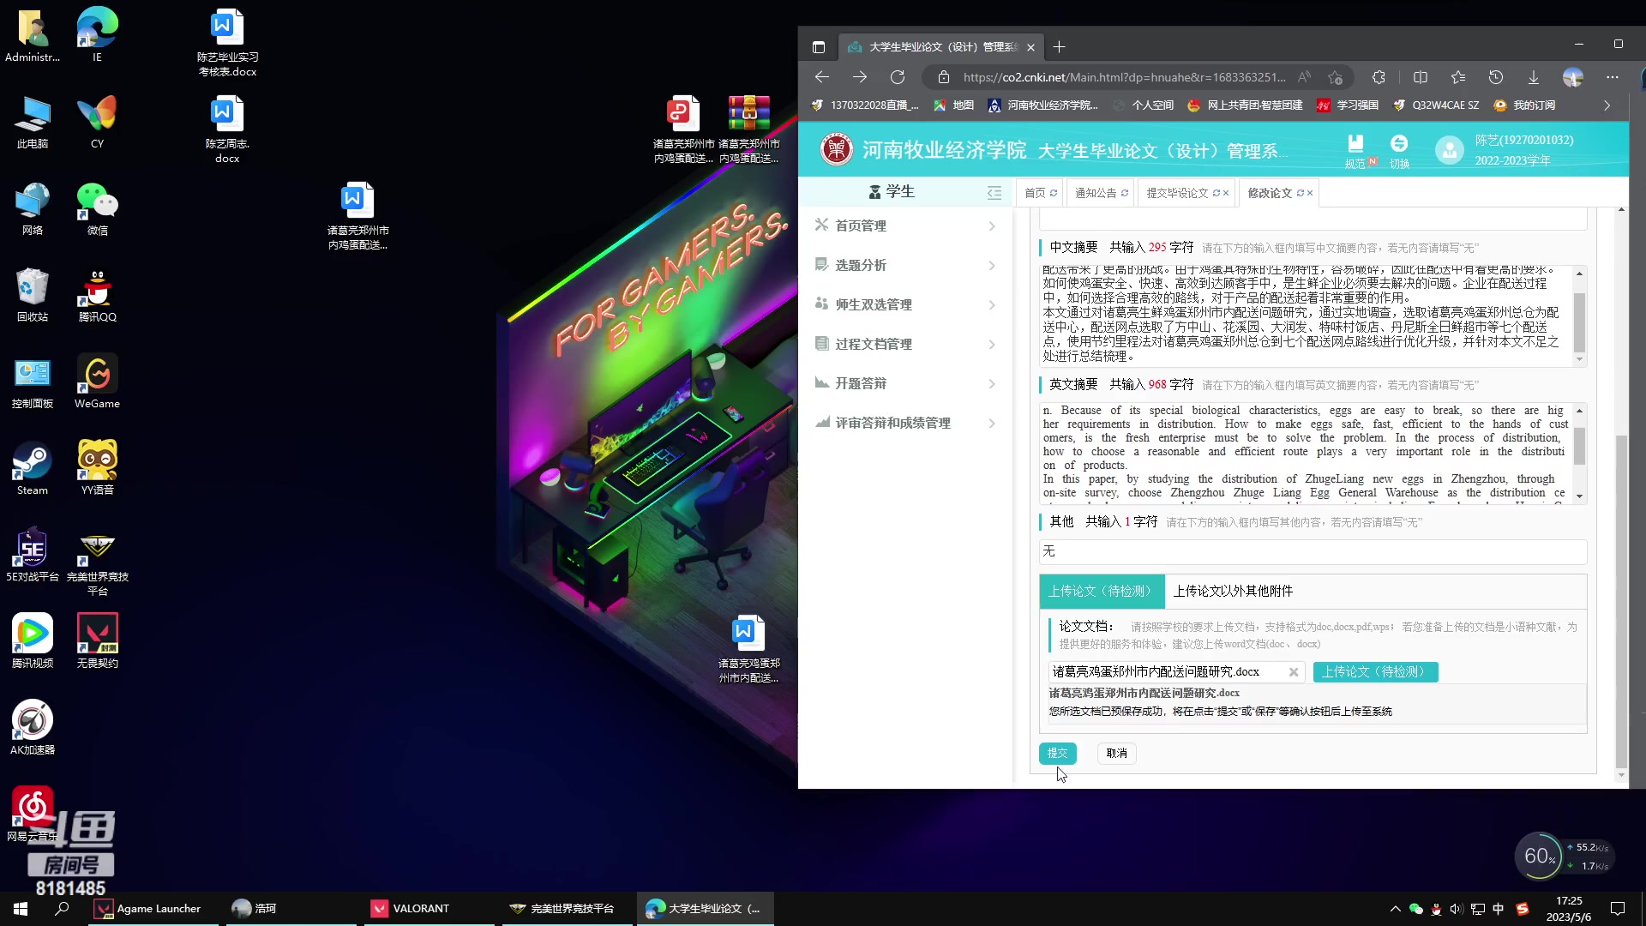Remove the selected docx file with the X
This screenshot has width=1646, height=926.
[x=1294, y=672]
